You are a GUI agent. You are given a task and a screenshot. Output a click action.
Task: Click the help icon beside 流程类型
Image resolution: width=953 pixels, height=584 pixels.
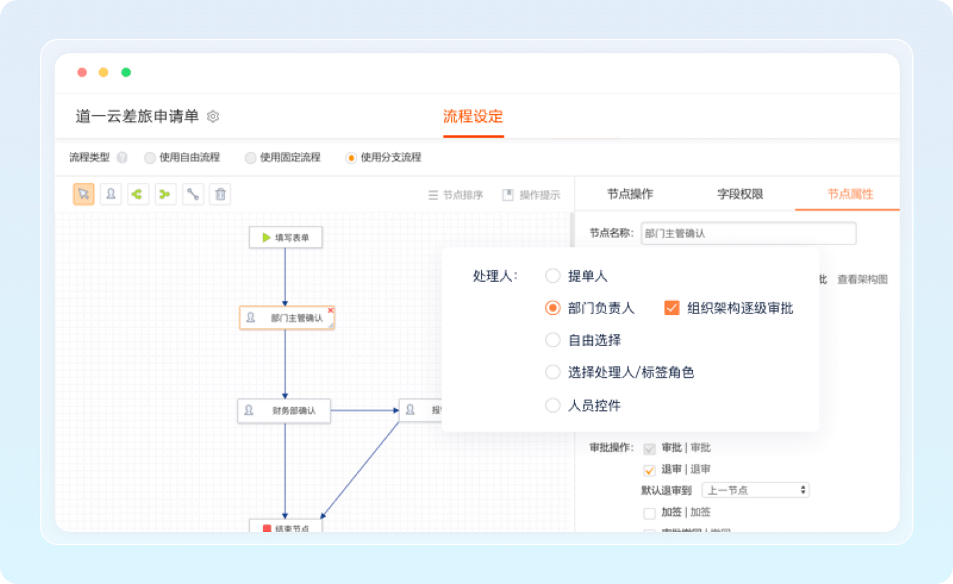[x=122, y=157]
